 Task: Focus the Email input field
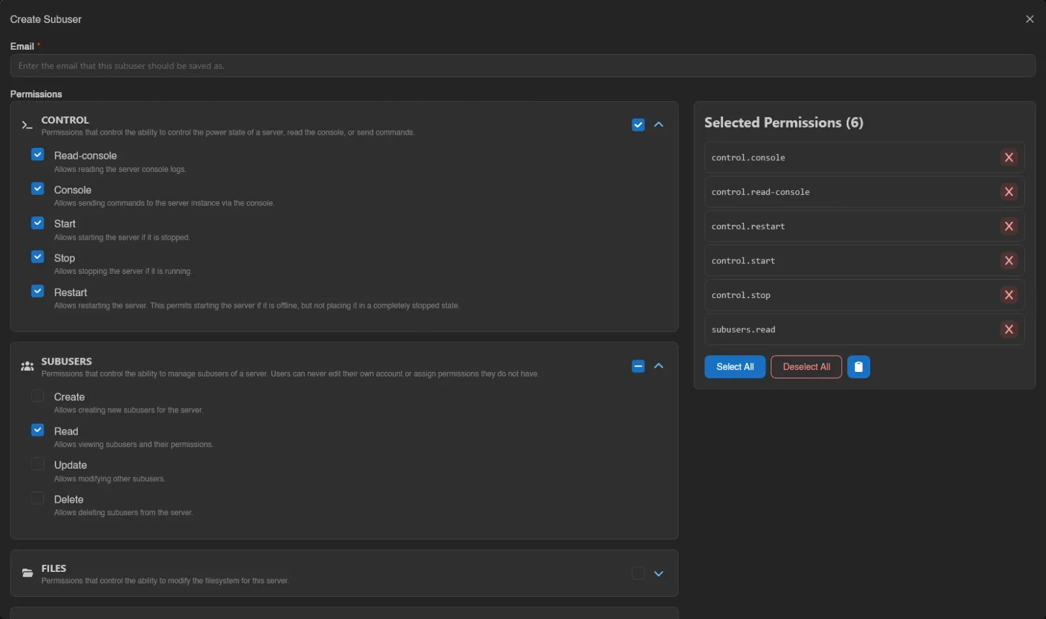point(522,65)
